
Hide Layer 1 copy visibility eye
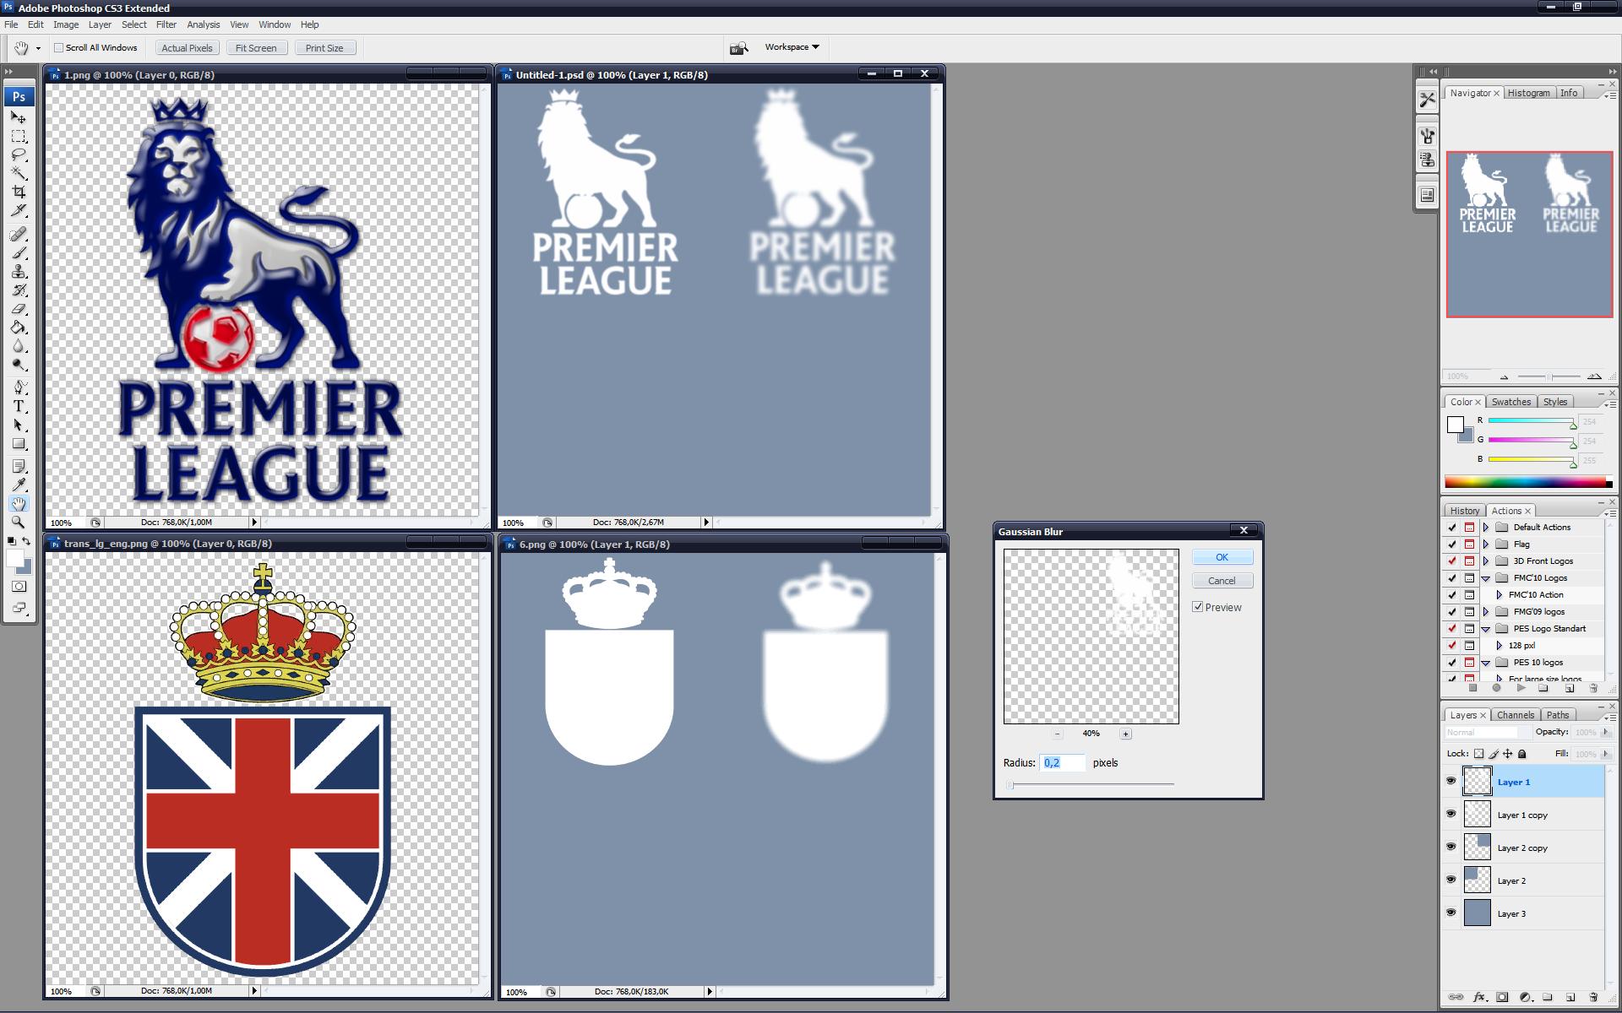click(1451, 815)
